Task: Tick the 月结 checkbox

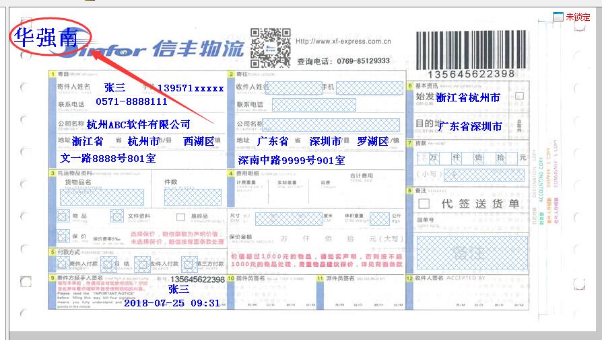Action: pos(108,264)
